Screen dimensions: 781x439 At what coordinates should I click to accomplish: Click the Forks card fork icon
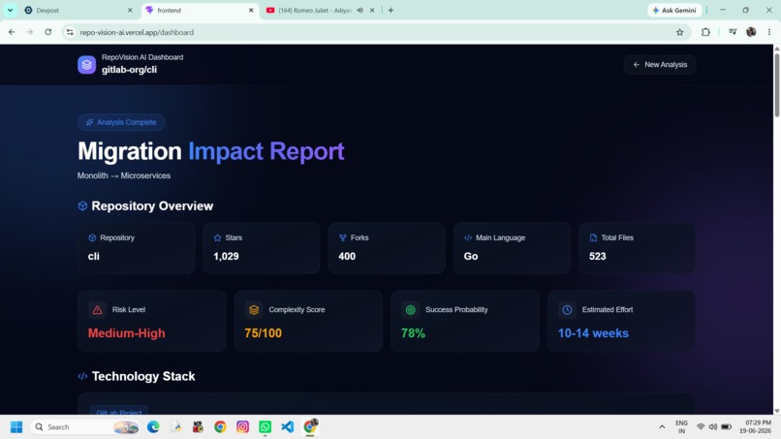pyautogui.click(x=343, y=237)
